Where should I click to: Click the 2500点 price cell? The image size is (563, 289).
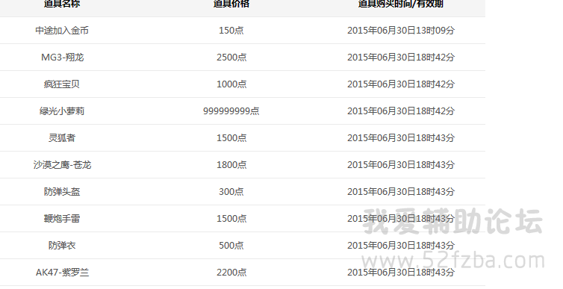pos(231,58)
